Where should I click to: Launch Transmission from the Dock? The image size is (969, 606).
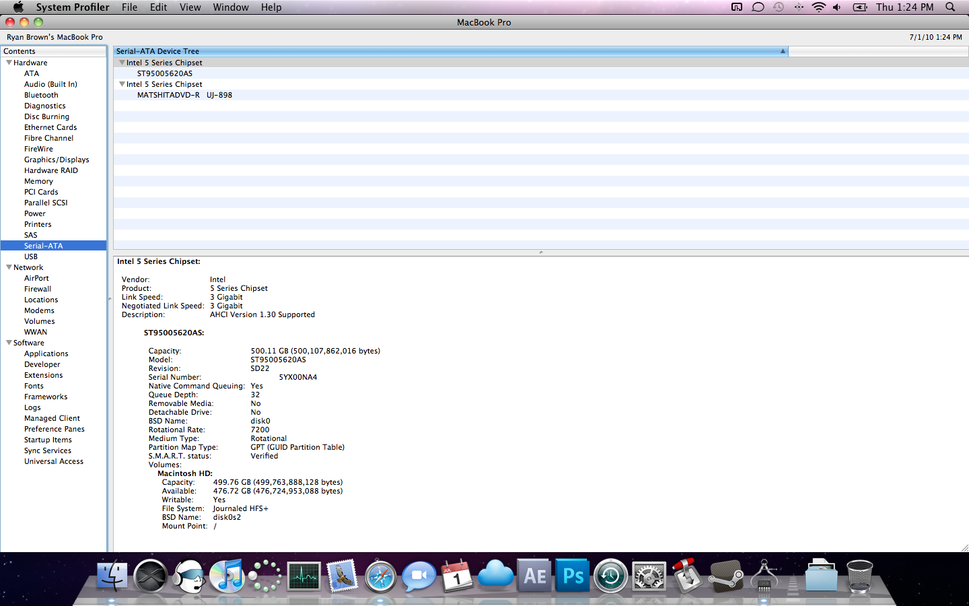coord(688,576)
